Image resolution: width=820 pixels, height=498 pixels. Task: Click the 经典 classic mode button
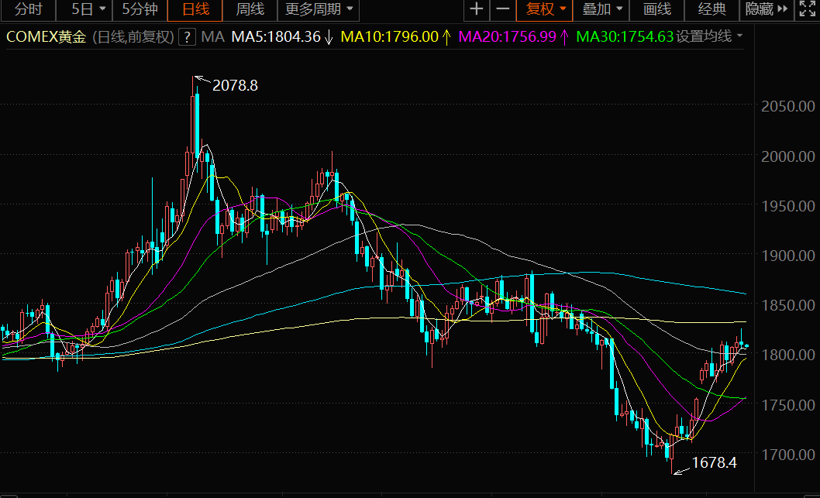click(712, 9)
